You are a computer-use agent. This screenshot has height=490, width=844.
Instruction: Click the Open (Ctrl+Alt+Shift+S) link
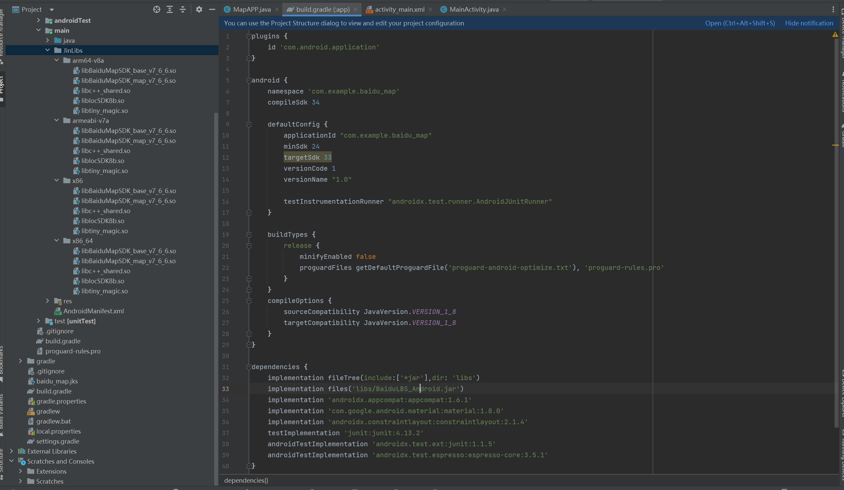(740, 23)
